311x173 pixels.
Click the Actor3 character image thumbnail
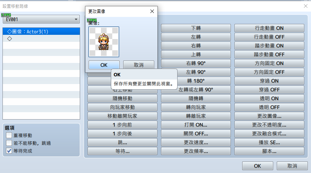(104, 42)
